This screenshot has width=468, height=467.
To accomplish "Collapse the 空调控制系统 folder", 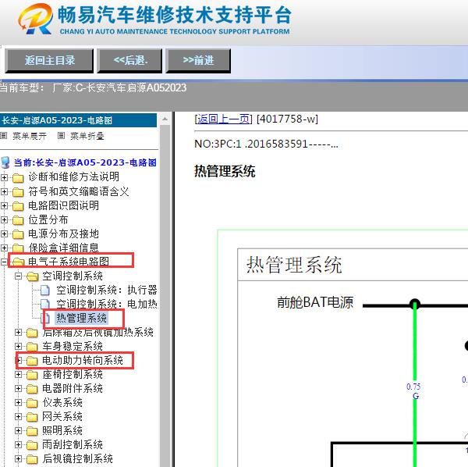I will pos(18,276).
